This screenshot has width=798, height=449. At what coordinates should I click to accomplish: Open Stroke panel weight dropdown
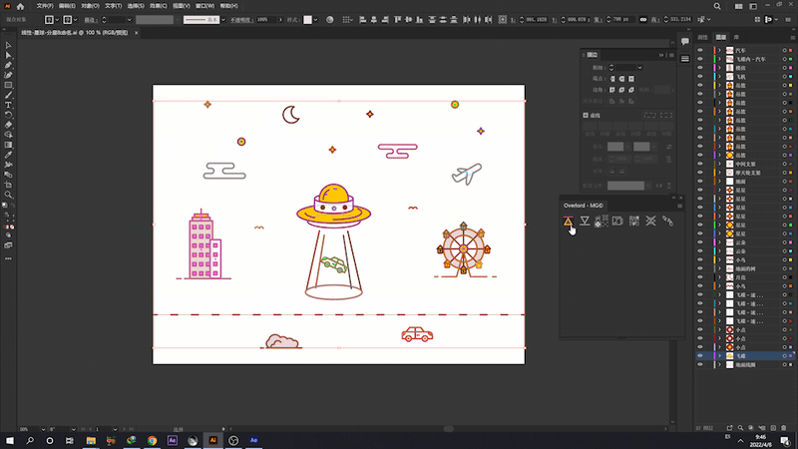tap(639, 68)
